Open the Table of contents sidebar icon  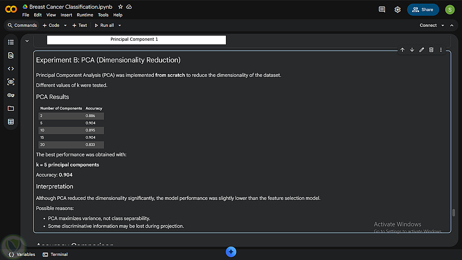pos(11,42)
